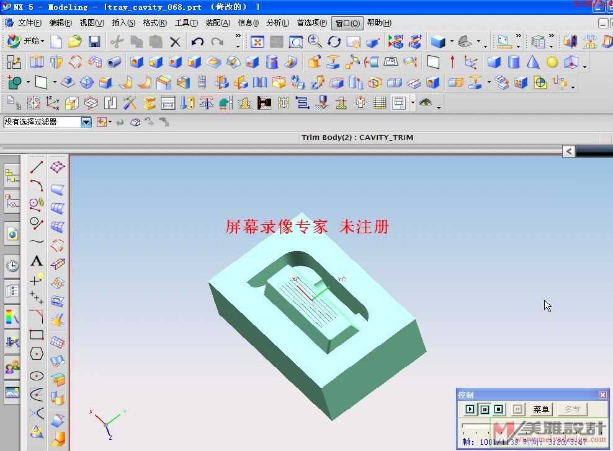The height and width of the screenshot is (451, 613).
Task: Open the 分析(L) Analysis menu
Action: coord(277,23)
